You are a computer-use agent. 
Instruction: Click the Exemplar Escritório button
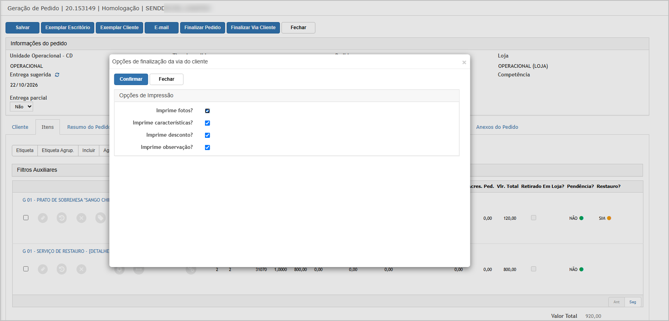(x=67, y=28)
